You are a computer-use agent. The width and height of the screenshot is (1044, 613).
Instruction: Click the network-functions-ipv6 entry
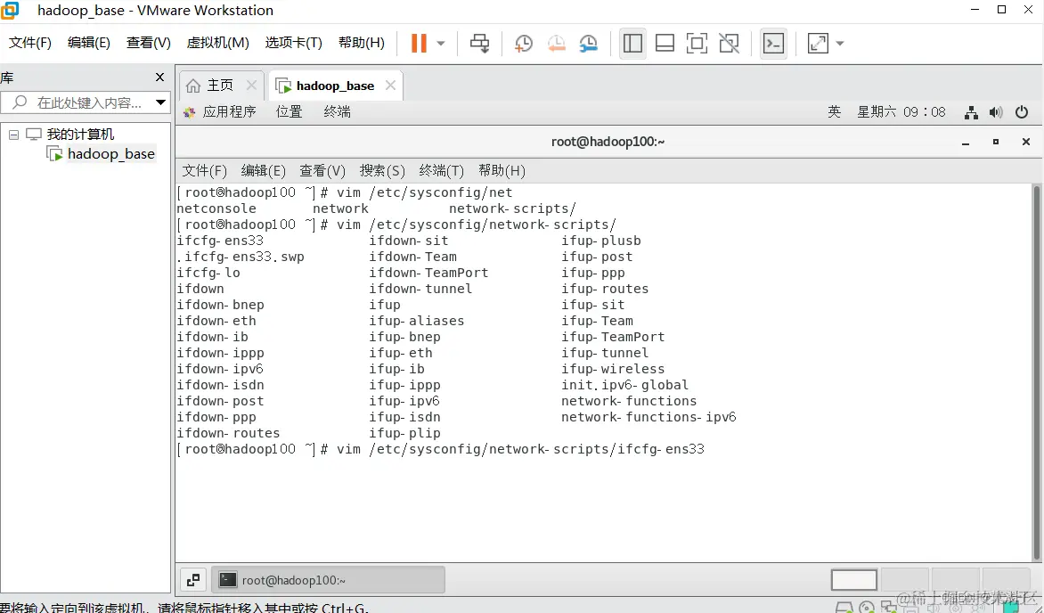pyautogui.click(x=648, y=417)
